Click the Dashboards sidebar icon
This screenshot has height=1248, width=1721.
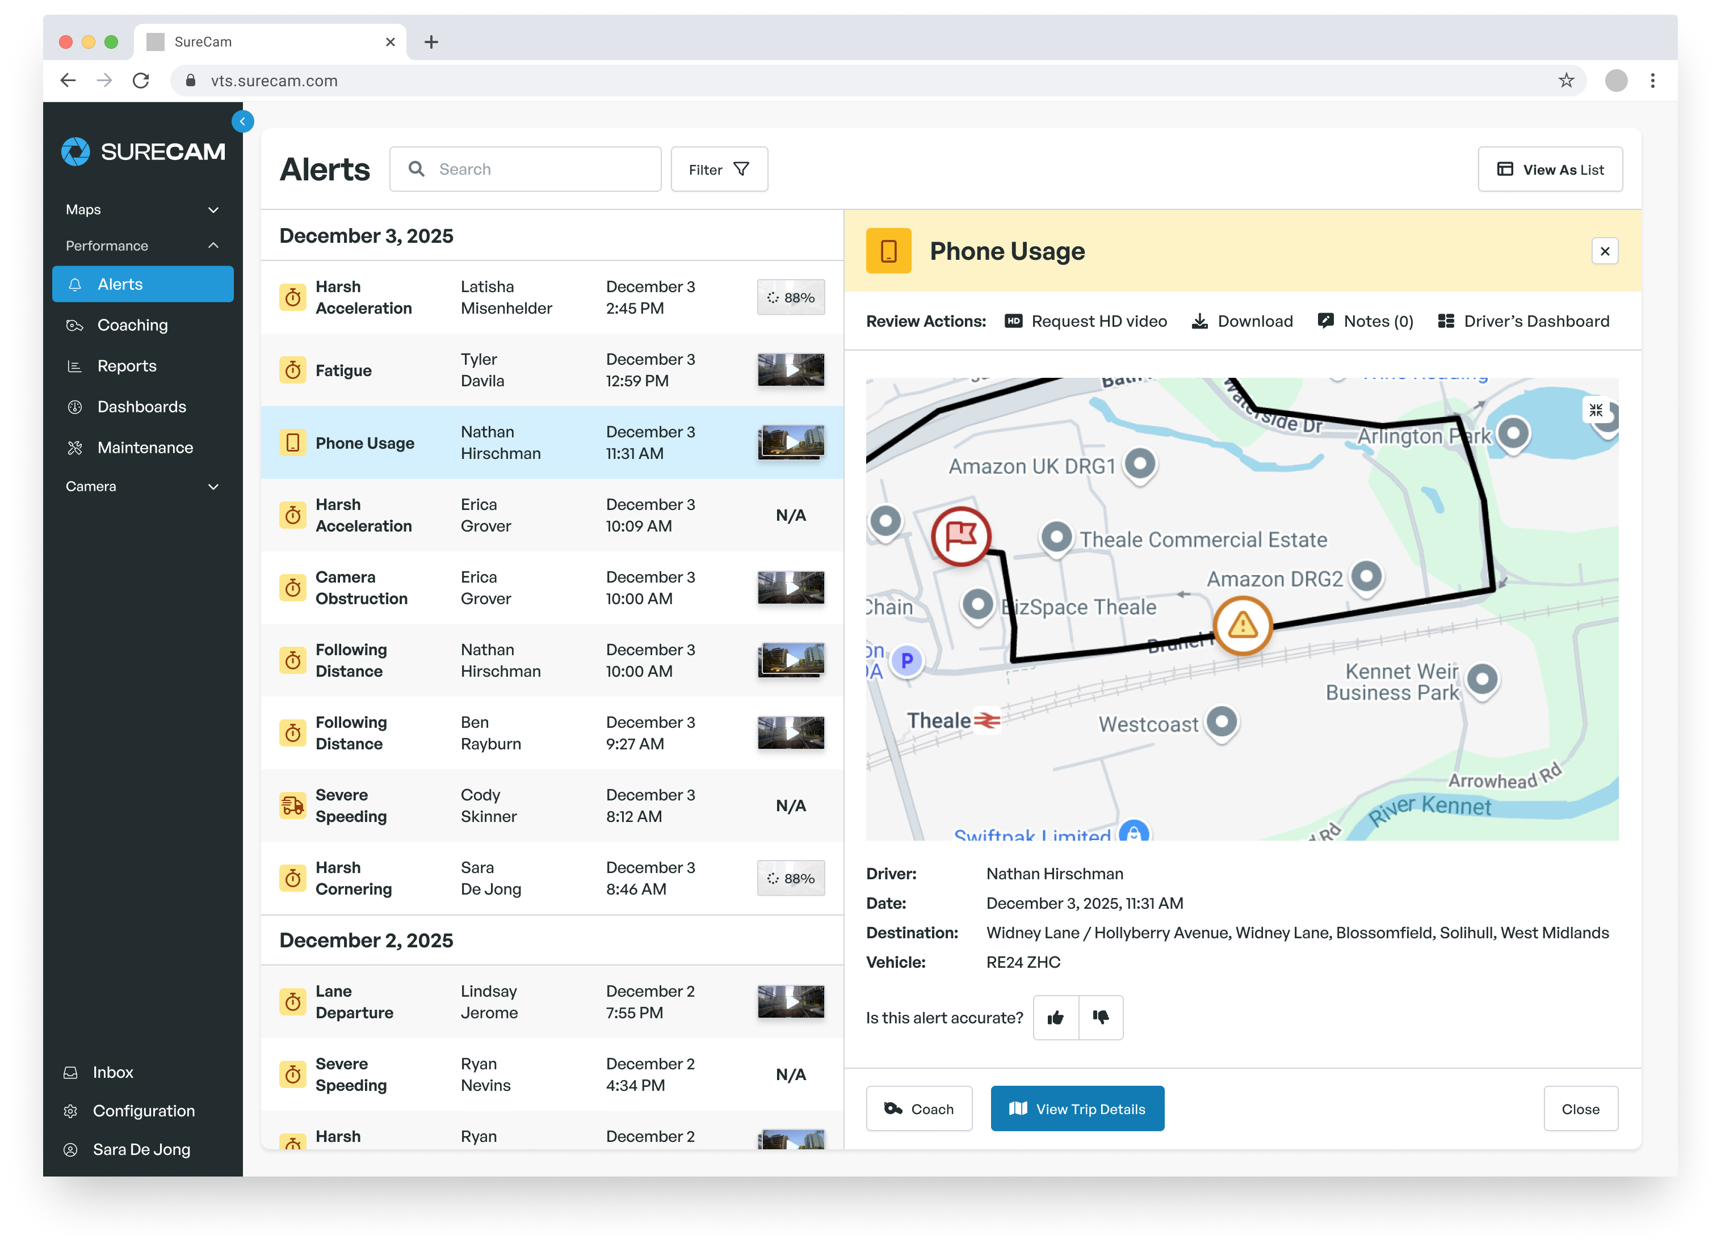(x=75, y=406)
